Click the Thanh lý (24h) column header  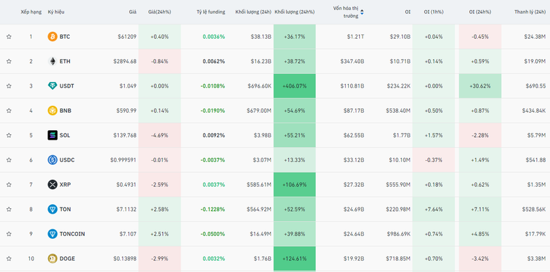(530, 12)
